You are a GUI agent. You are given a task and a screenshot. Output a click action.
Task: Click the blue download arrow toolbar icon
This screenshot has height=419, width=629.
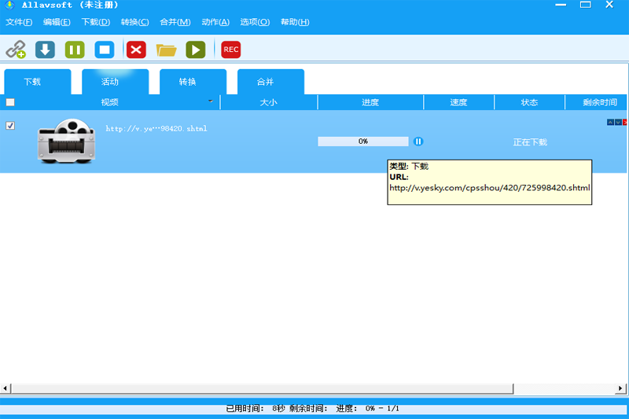click(x=45, y=50)
